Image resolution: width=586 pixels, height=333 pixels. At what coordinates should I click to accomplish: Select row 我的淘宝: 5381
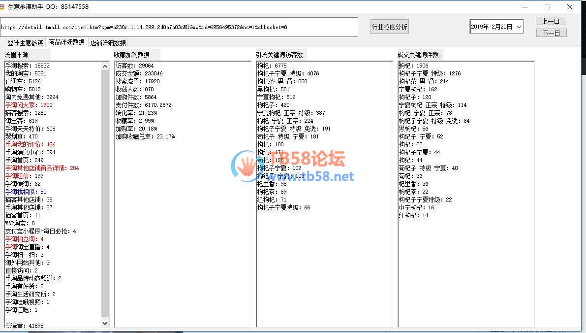click(26, 73)
